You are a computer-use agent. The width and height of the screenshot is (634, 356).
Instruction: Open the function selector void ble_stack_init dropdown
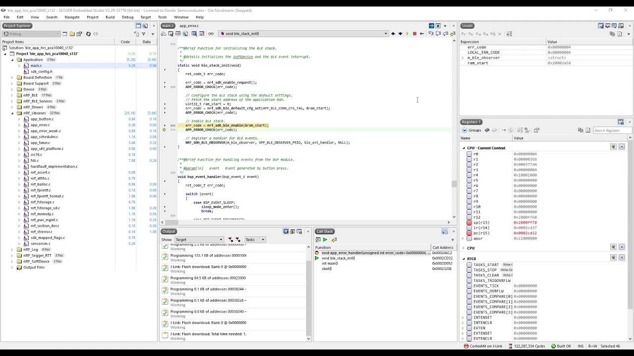303,34
